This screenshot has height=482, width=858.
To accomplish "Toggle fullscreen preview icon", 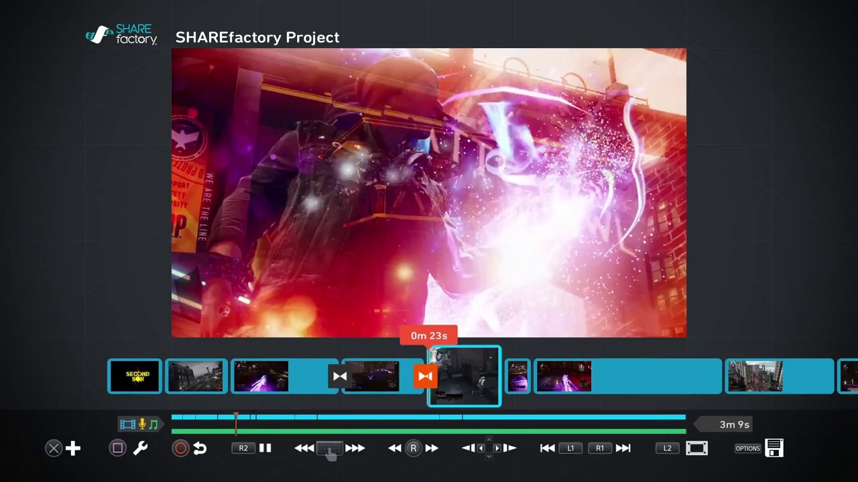I will pos(696,449).
